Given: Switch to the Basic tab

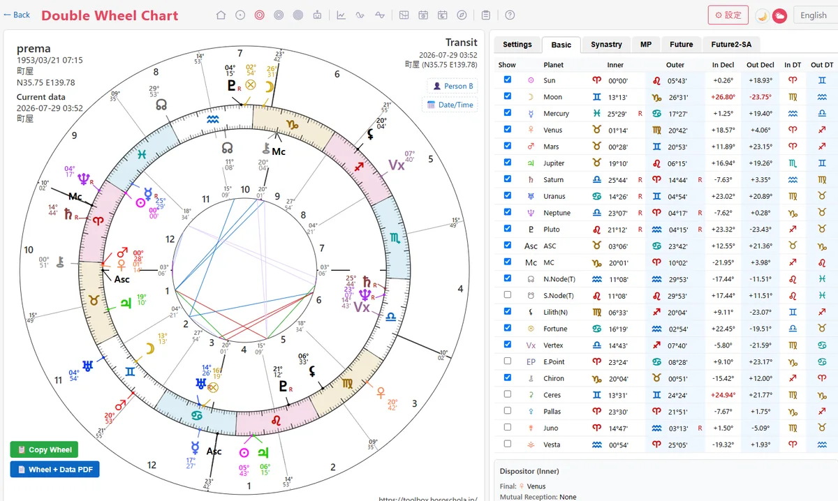Looking at the screenshot, I should (561, 44).
